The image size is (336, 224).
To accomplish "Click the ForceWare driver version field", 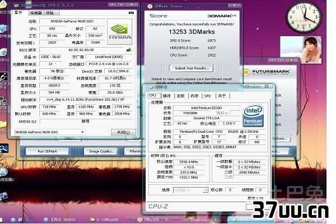I will (86, 100).
